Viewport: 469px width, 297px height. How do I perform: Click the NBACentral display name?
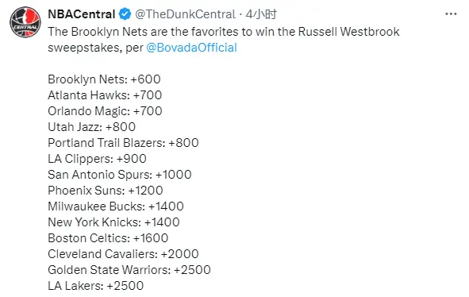pos(82,14)
